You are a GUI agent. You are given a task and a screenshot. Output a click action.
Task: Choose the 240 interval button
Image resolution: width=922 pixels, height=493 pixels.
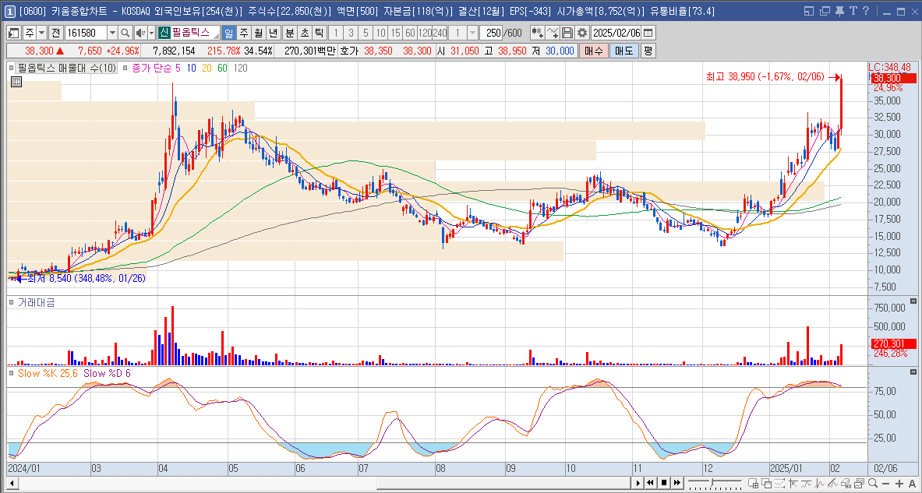pos(440,32)
